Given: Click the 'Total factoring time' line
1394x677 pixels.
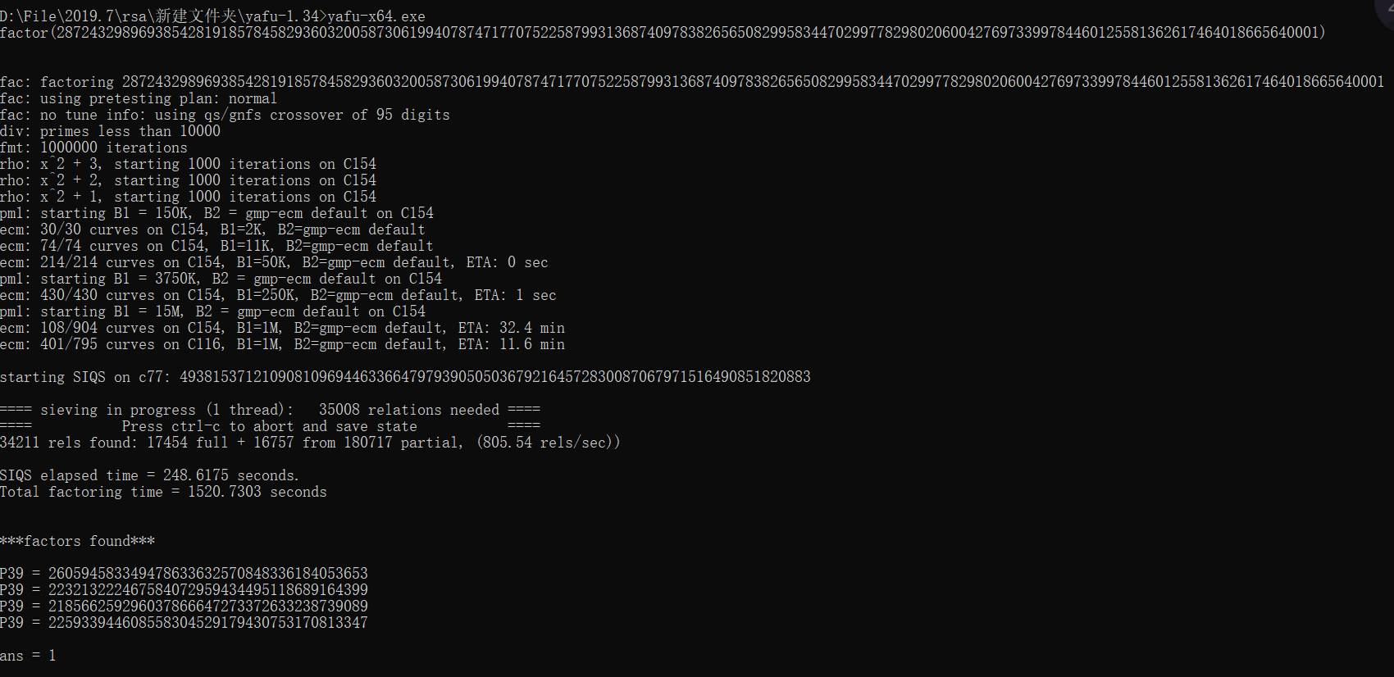Looking at the screenshot, I should (163, 492).
